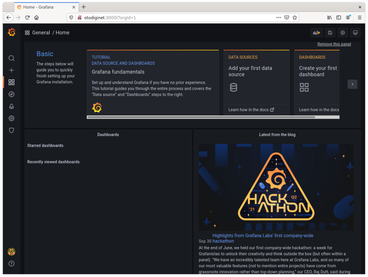This screenshot has height=277, width=368.
Task: Open the Create plus menu in sidebar
Action: (x=11, y=70)
